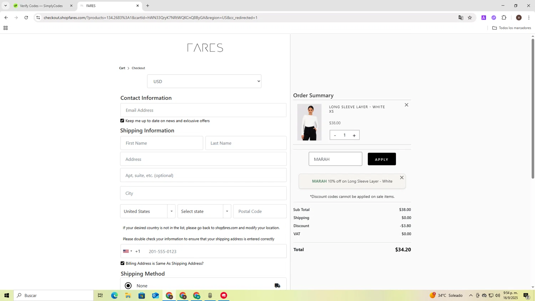The width and height of the screenshot is (535, 301).
Task: View site information icon in address bar
Action: point(38,17)
